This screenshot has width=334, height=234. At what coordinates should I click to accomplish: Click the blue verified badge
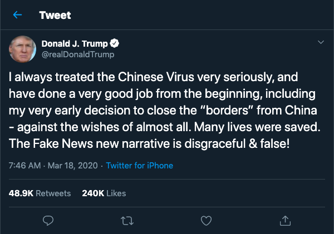(x=115, y=43)
